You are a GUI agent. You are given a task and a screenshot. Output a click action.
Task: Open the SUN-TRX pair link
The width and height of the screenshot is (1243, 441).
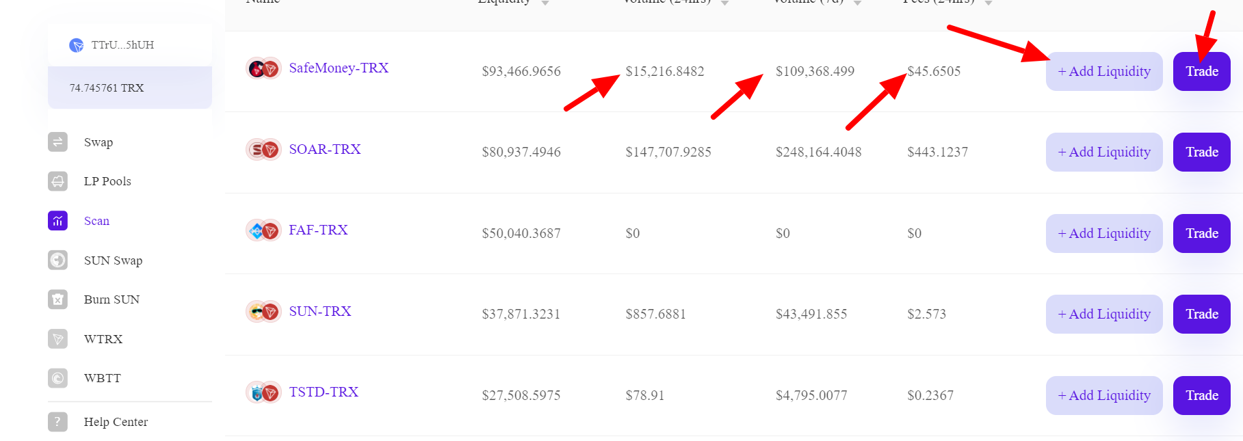click(x=320, y=311)
